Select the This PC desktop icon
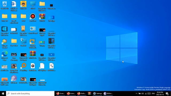 (x=33, y=5)
